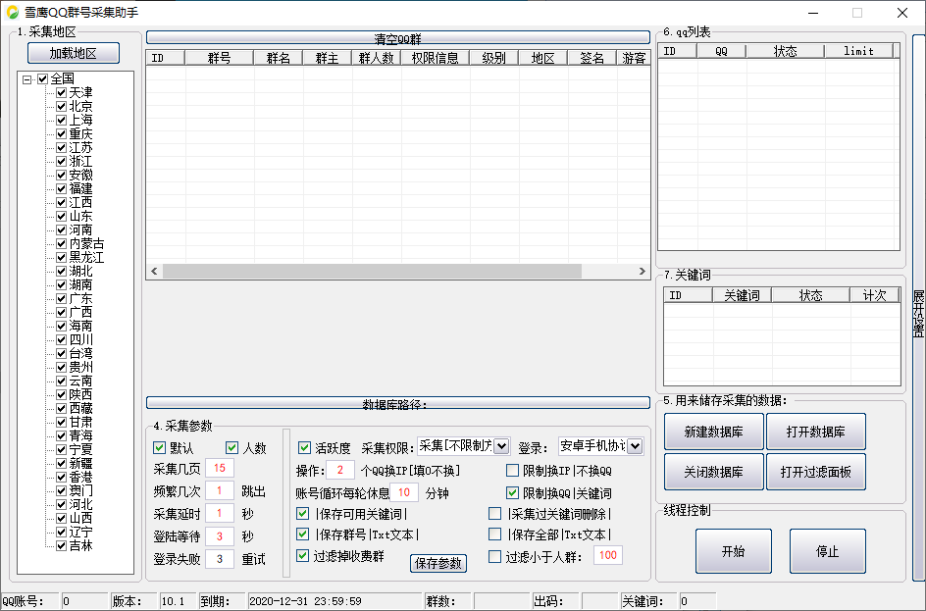Click the 个QQ换IP count input field
Screen dimensions: 926x611
coord(340,470)
